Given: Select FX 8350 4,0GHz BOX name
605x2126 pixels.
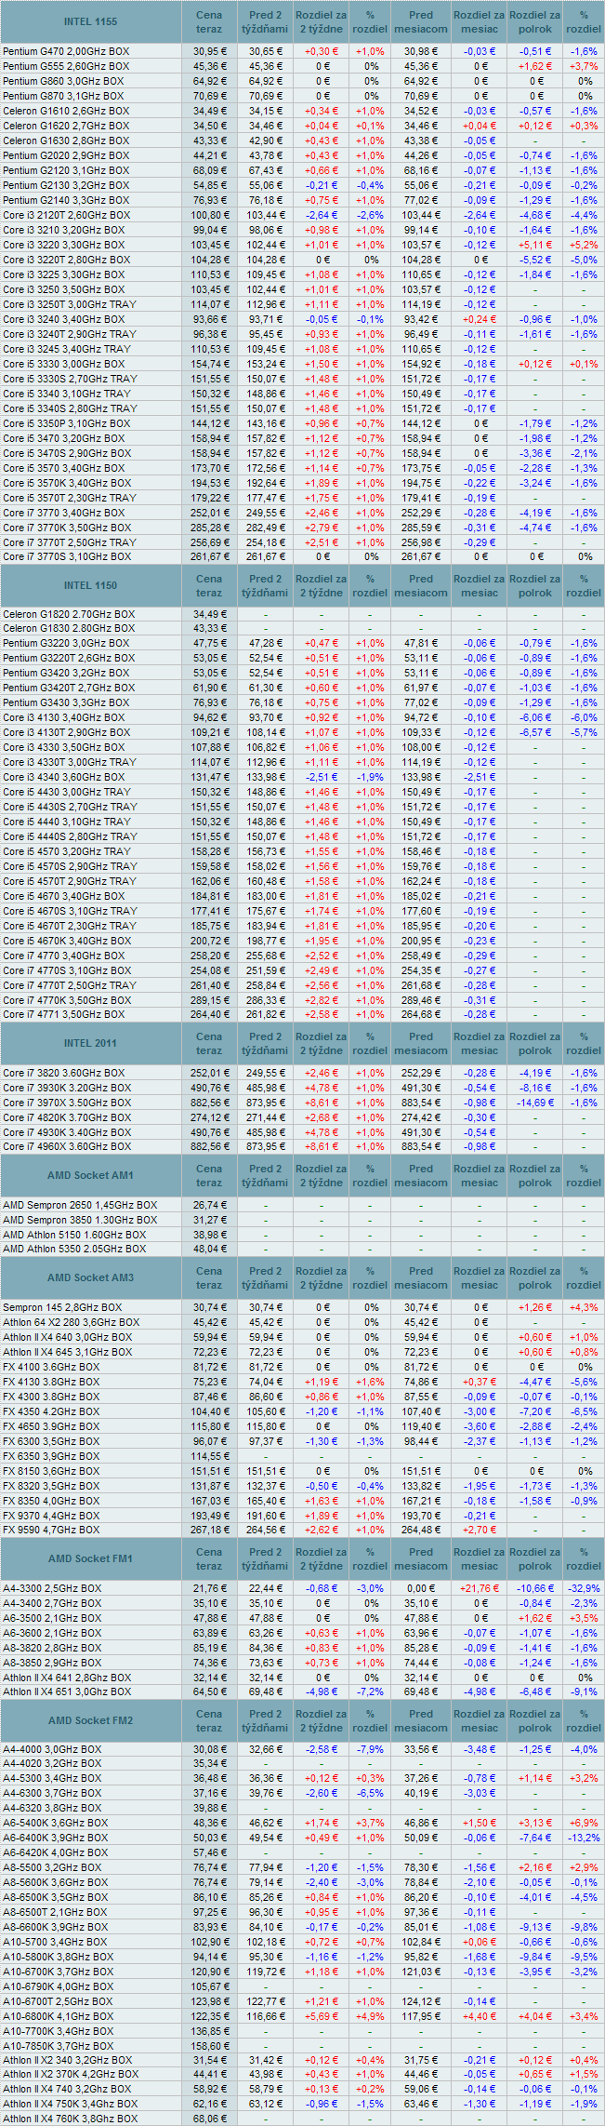Looking at the screenshot, I should tap(51, 1501).
